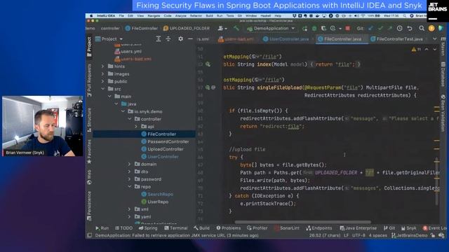Expand the domain package

click(x=129, y=164)
